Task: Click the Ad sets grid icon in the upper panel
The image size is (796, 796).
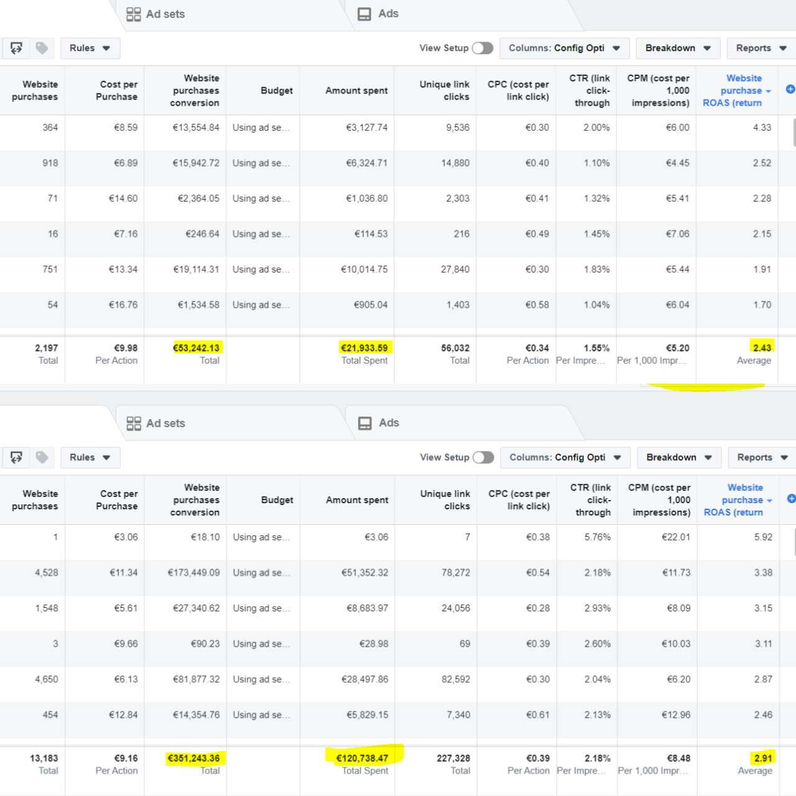Action: (x=133, y=14)
